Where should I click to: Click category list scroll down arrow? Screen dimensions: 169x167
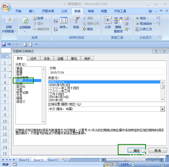(43, 122)
